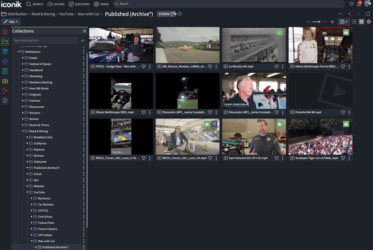Image resolution: width=373 pixels, height=250 pixels.
Task: Click the notifications bell icon
Action: click(359, 4)
